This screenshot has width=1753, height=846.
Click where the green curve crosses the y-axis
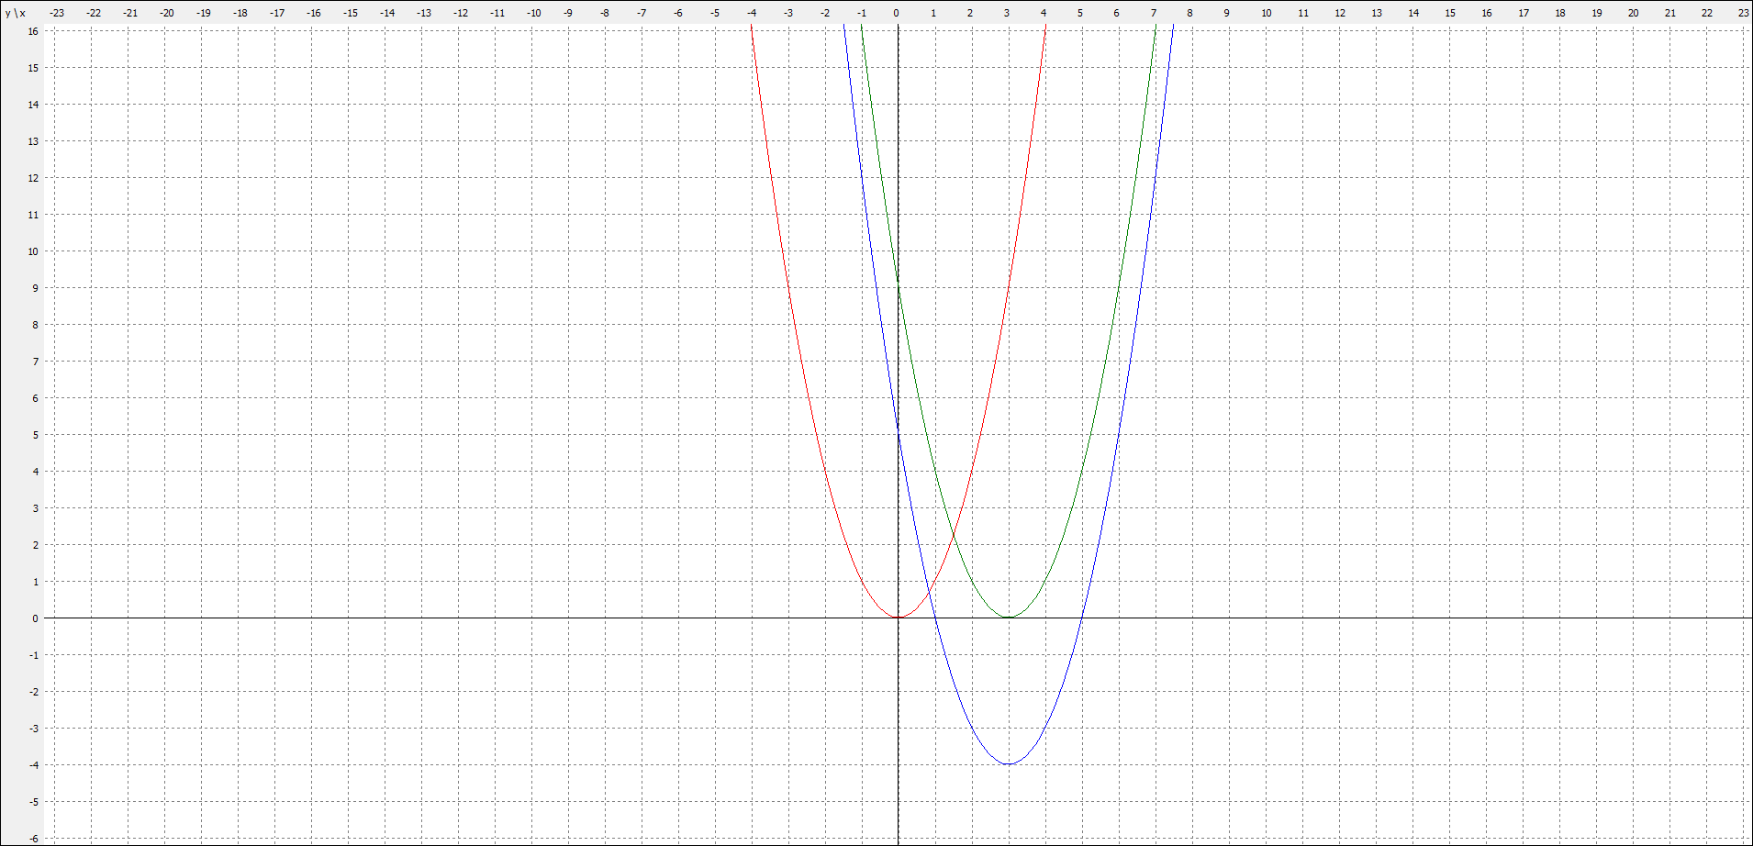click(898, 287)
